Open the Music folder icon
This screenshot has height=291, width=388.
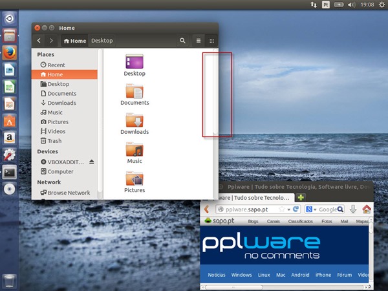pos(135,149)
